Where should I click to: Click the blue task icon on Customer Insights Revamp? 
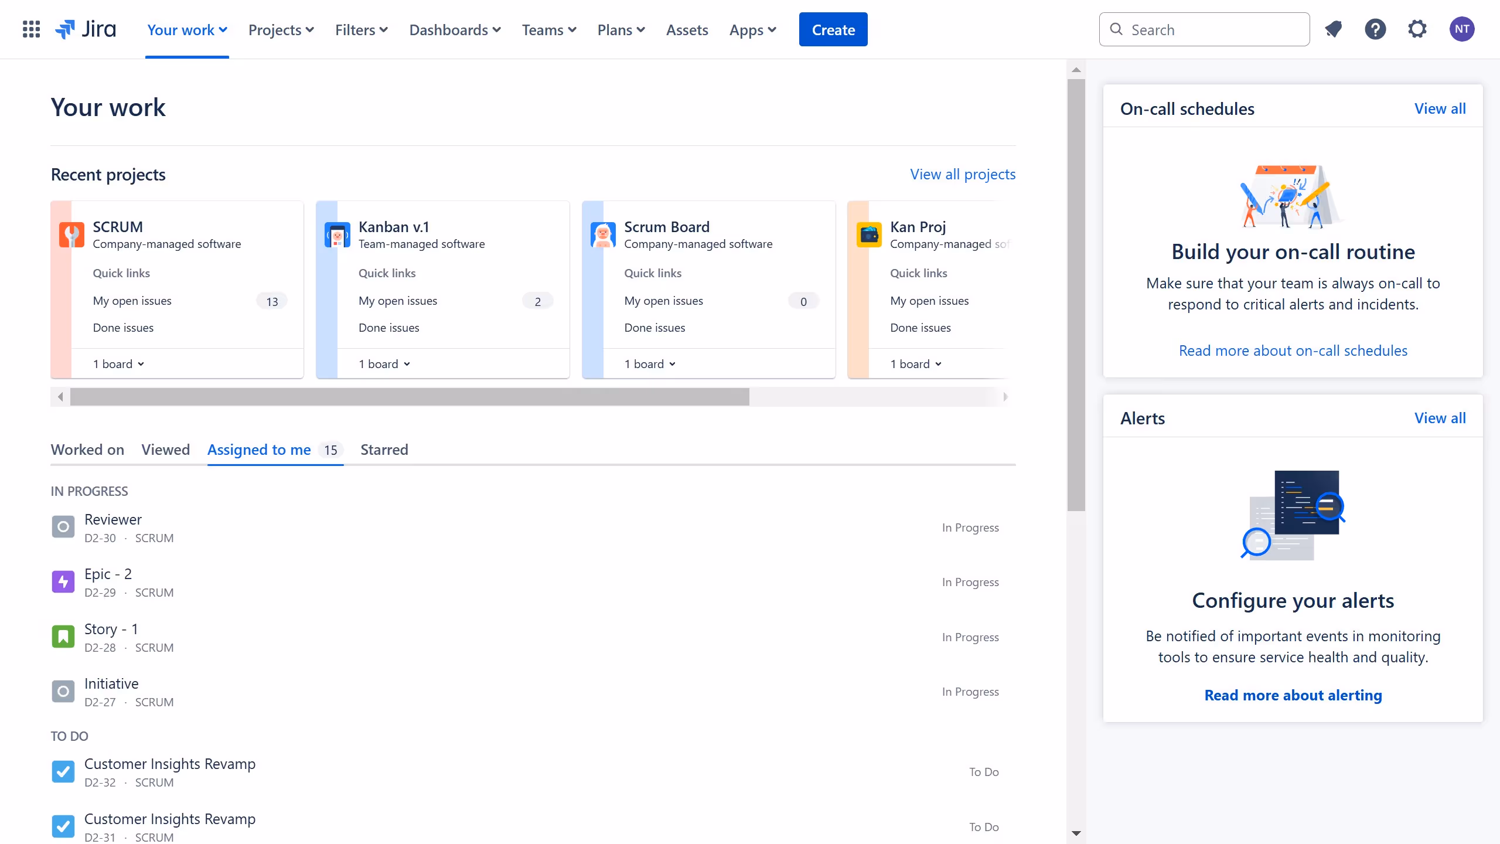63,771
